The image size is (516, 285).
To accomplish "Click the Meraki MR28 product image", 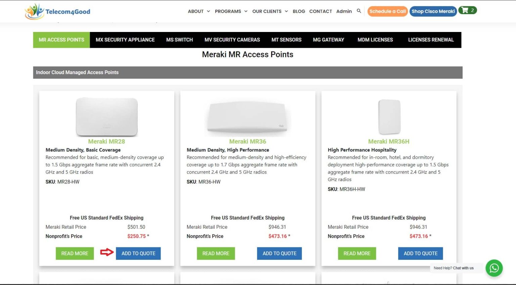I will [x=106, y=117].
